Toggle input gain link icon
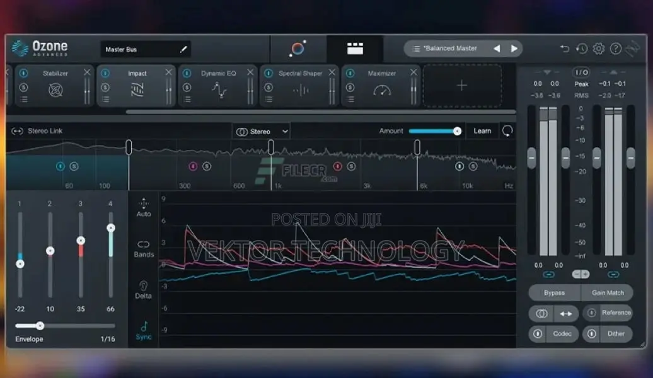 point(549,274)
